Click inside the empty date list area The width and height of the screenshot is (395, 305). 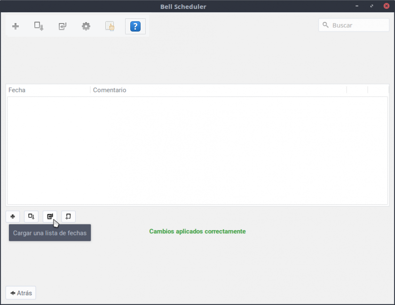coord(197,151)
